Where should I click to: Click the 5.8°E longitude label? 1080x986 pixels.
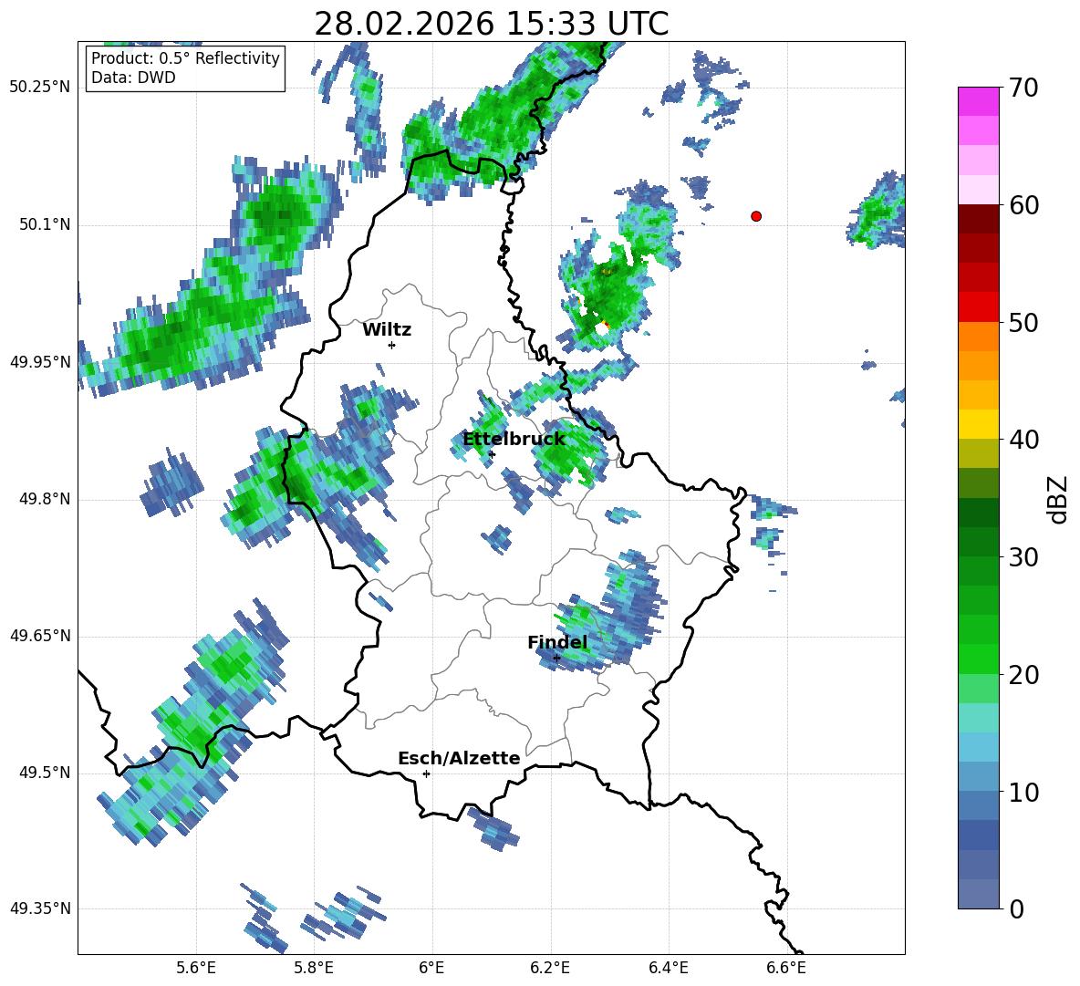(314, 968)
